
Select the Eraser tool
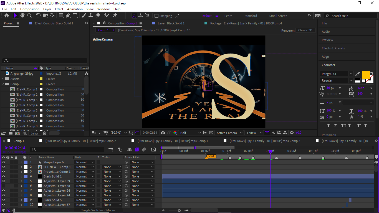[x=98, y=16]
